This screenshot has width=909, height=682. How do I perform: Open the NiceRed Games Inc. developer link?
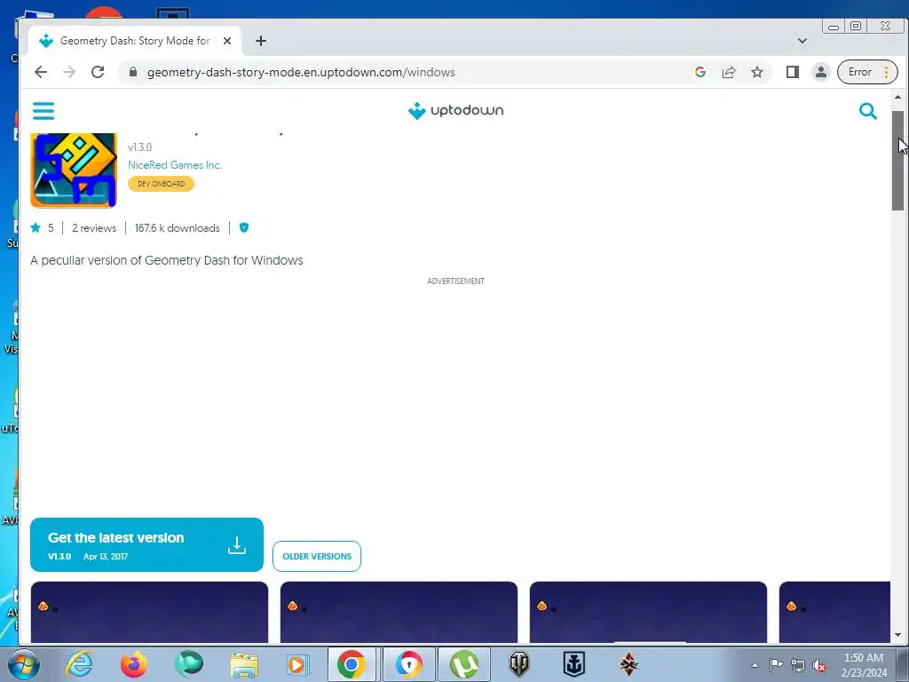pos(175,164)
